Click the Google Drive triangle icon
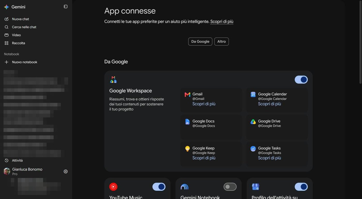Image resolution: width=362 pixels, height=199 pixels. [253, 122]
